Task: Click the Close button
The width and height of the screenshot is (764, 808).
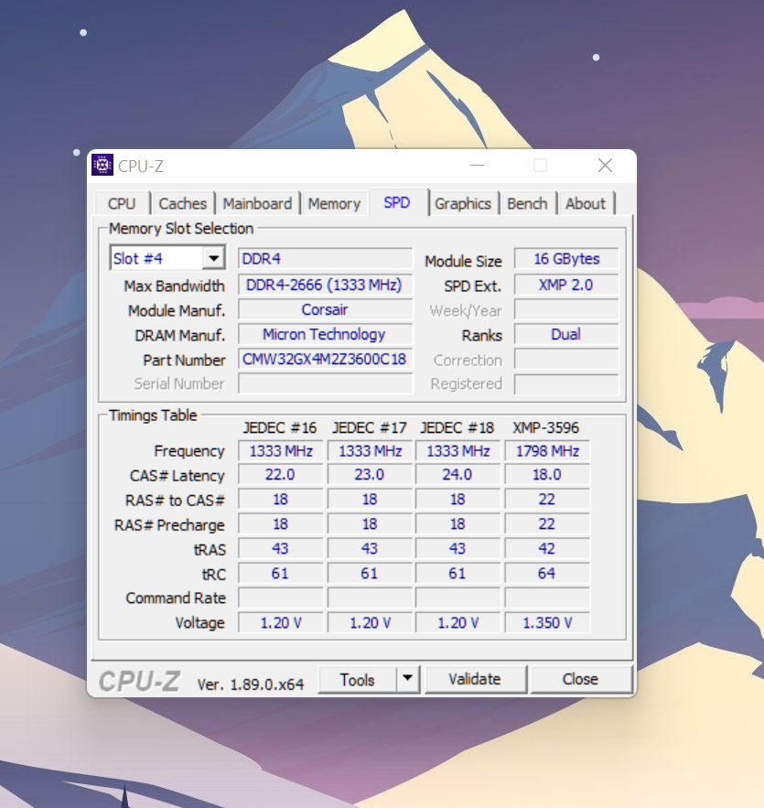Action: [x=581, y=679]
